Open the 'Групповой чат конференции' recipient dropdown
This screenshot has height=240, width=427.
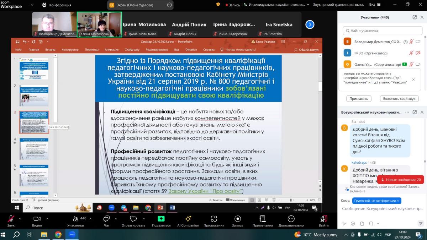[376, 201]
